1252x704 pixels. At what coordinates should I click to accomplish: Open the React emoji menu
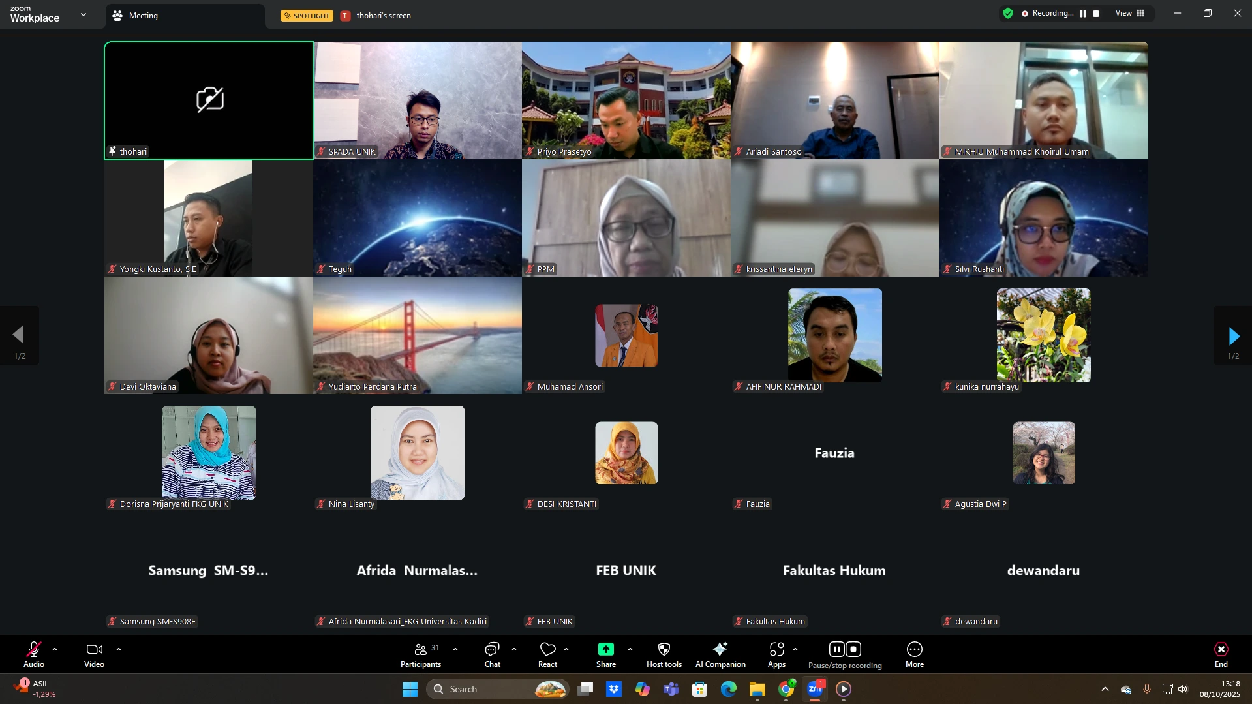click(x=547, y=654)
